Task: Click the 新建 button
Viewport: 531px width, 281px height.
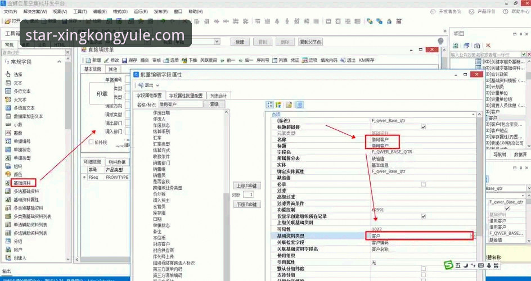Action: [x=240, y=42]
